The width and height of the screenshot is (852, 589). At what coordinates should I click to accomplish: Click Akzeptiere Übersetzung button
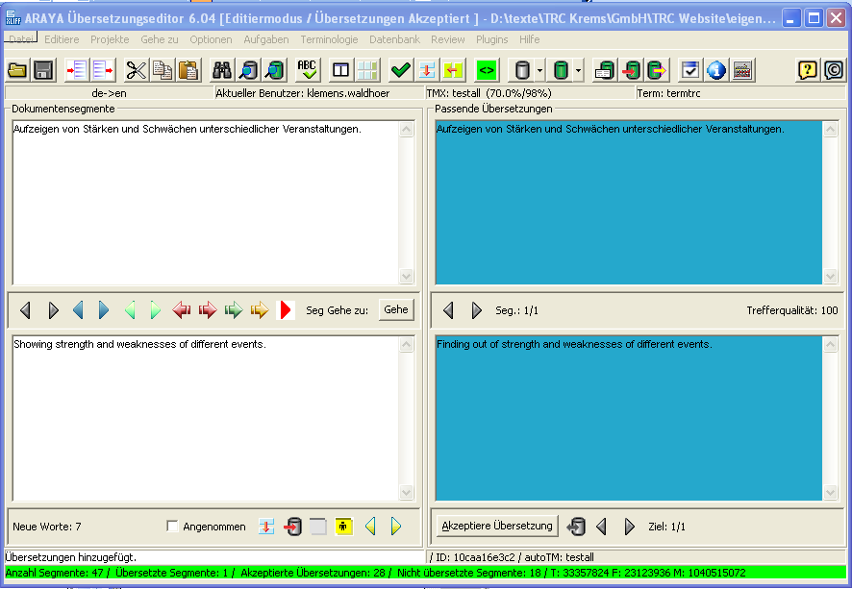coord(496,526)
